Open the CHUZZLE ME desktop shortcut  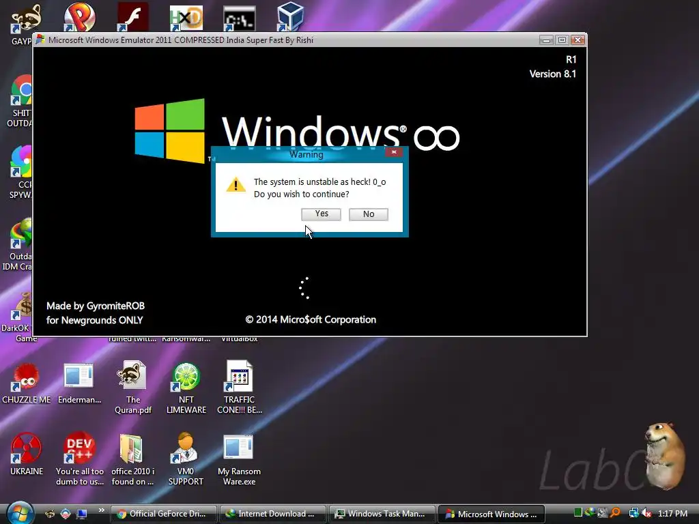click(26, 377)
